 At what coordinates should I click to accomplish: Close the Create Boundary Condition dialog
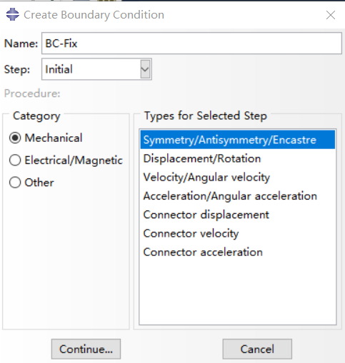pyautogui.click(x=331, y=15)
